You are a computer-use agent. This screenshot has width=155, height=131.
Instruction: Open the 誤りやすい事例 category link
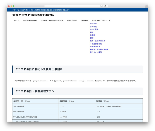coord(96,52)
